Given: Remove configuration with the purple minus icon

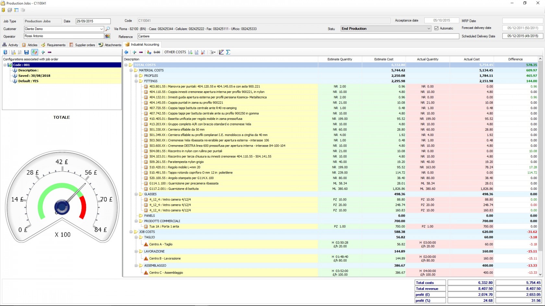Looking at the screenshot, I should pyautogui.click(x=49, y=52).
